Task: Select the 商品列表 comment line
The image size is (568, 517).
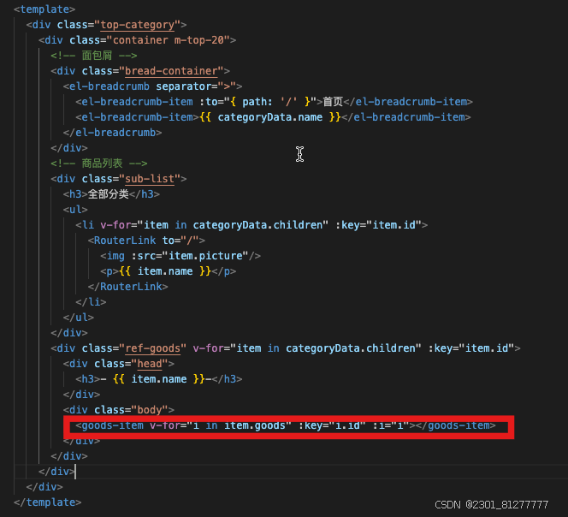Action: coord(99,163)
